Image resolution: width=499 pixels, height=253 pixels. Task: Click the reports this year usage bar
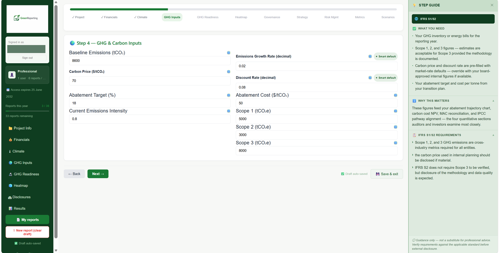pos(27,111)
